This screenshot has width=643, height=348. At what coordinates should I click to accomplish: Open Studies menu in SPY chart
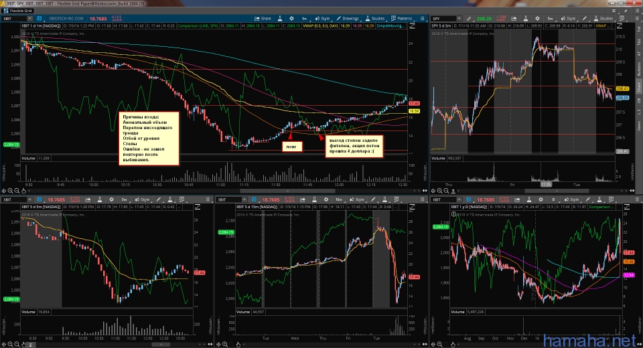click(x=603, y=19)
